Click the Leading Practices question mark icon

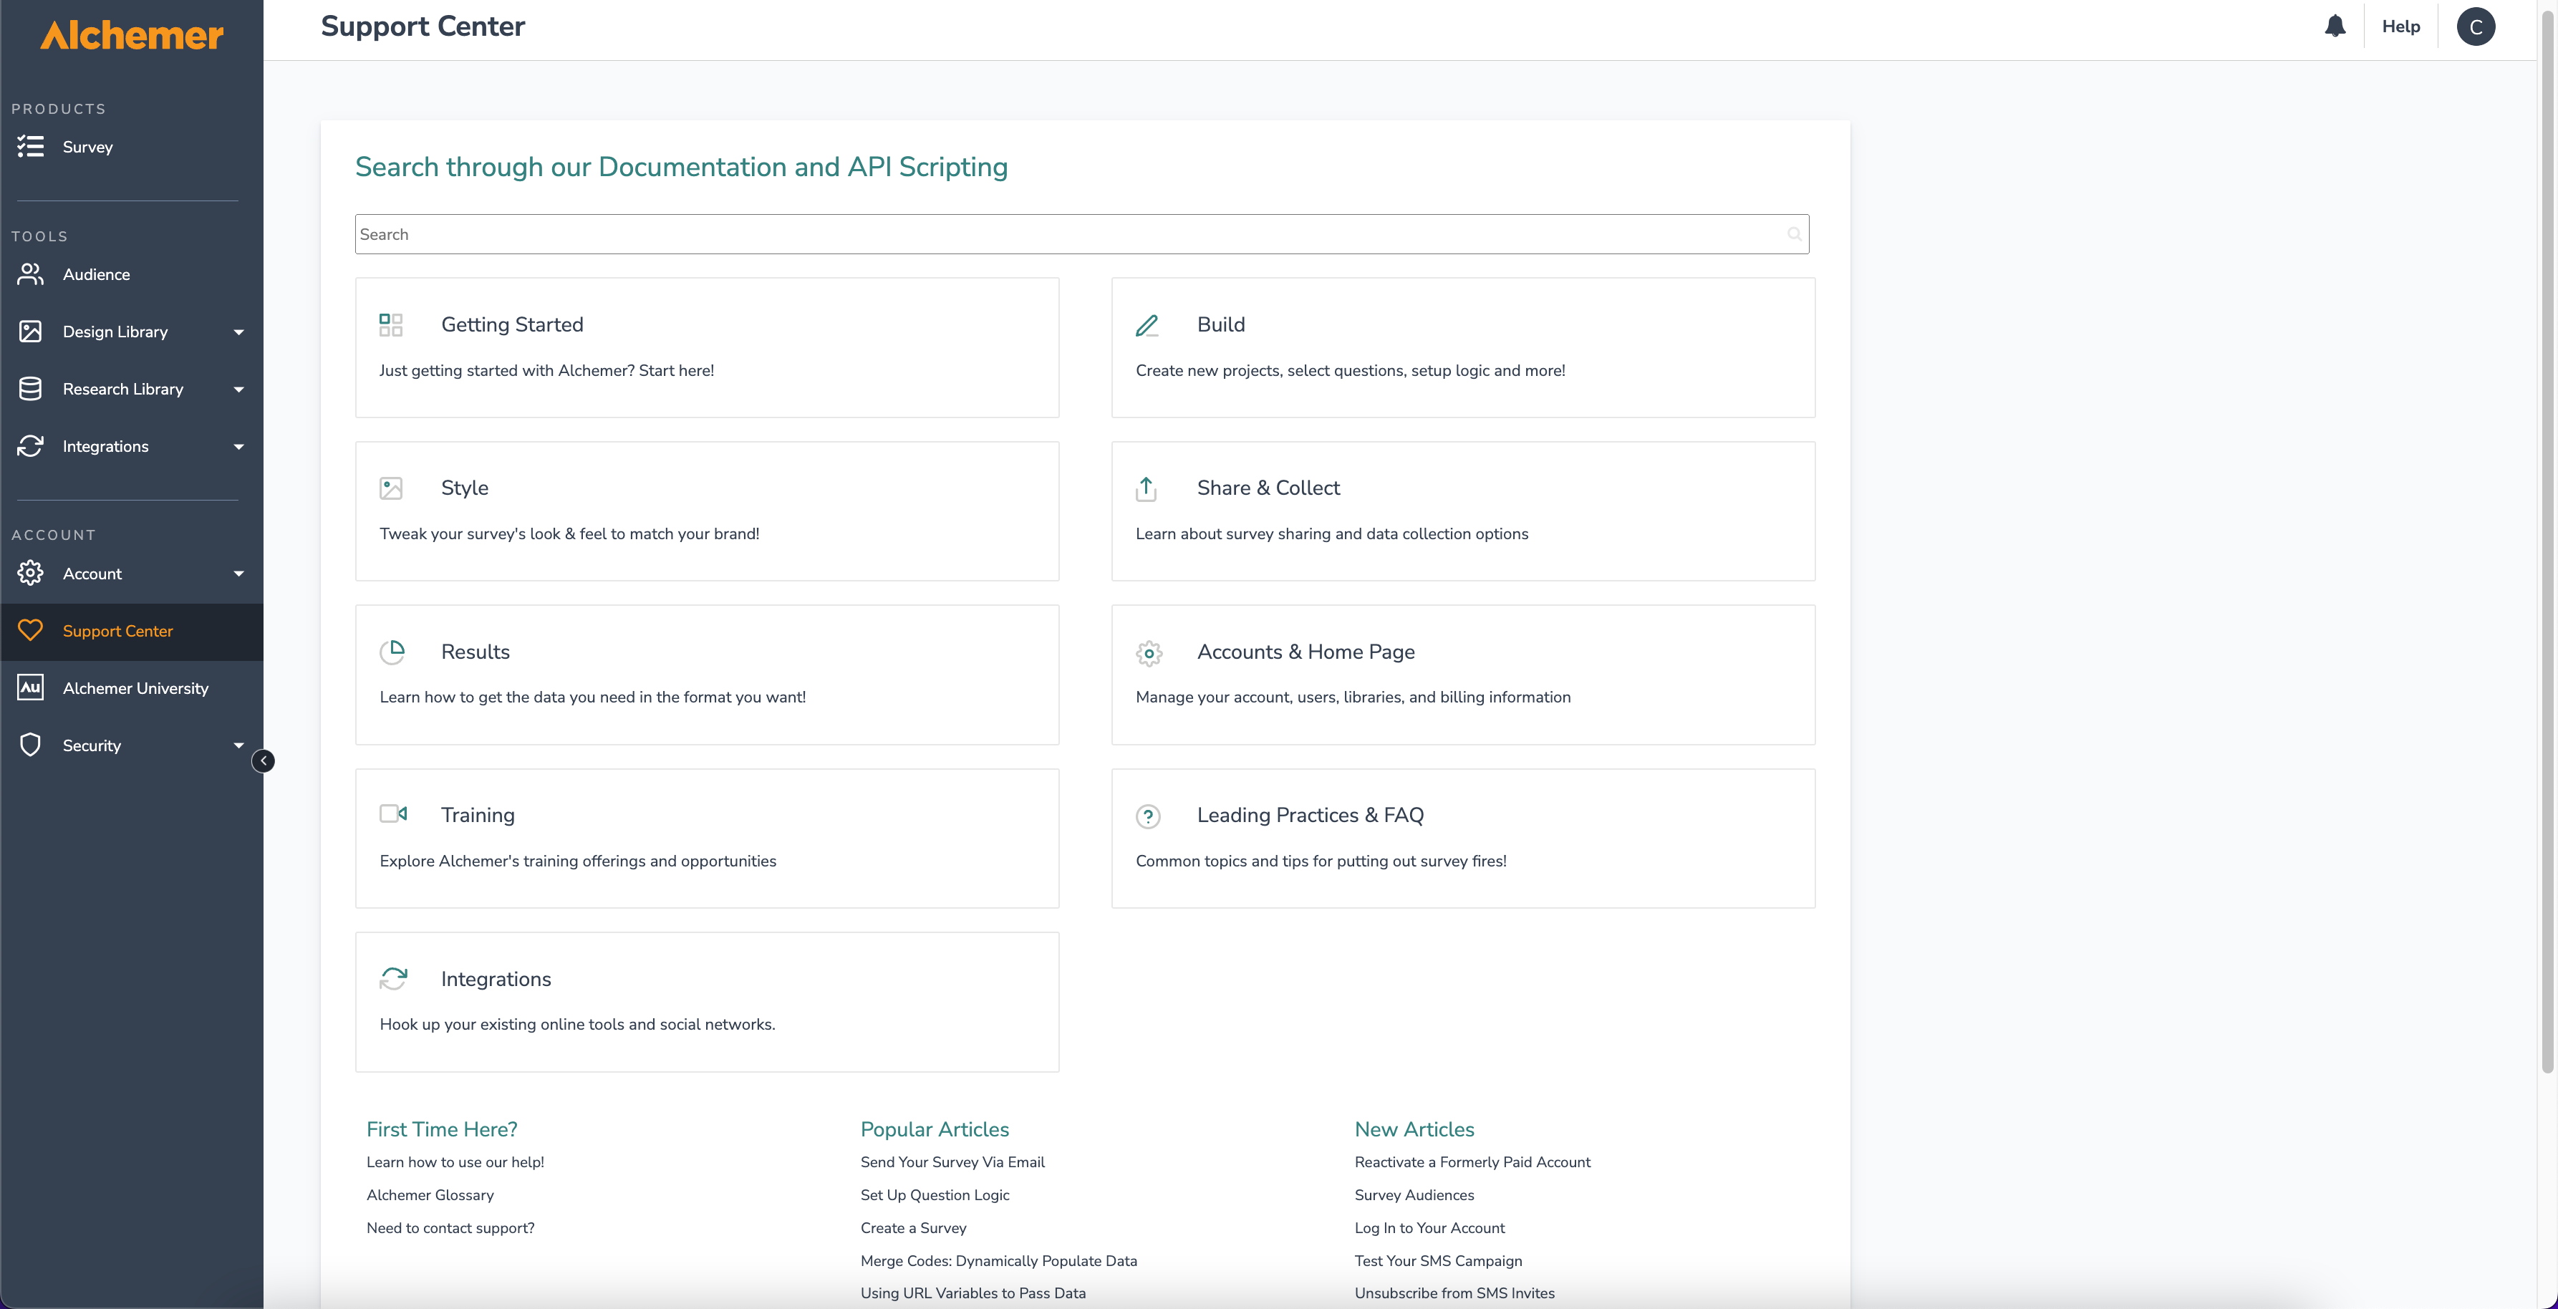1148,816
